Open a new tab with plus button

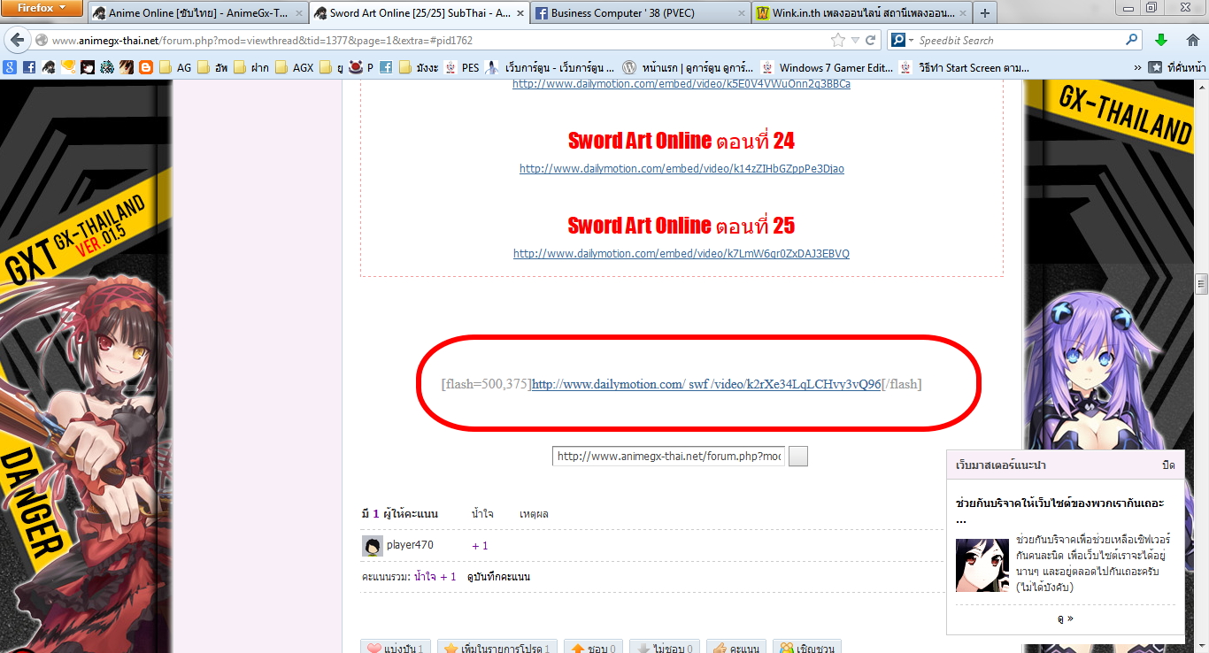tap(985, 13)
